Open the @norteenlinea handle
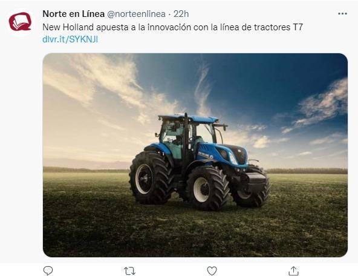 coord(136,14)
